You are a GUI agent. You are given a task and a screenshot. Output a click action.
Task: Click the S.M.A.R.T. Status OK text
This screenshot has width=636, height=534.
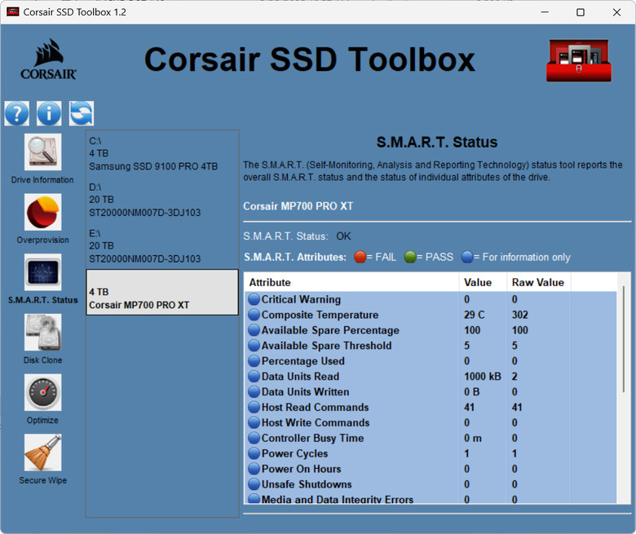tap(343, 236)
